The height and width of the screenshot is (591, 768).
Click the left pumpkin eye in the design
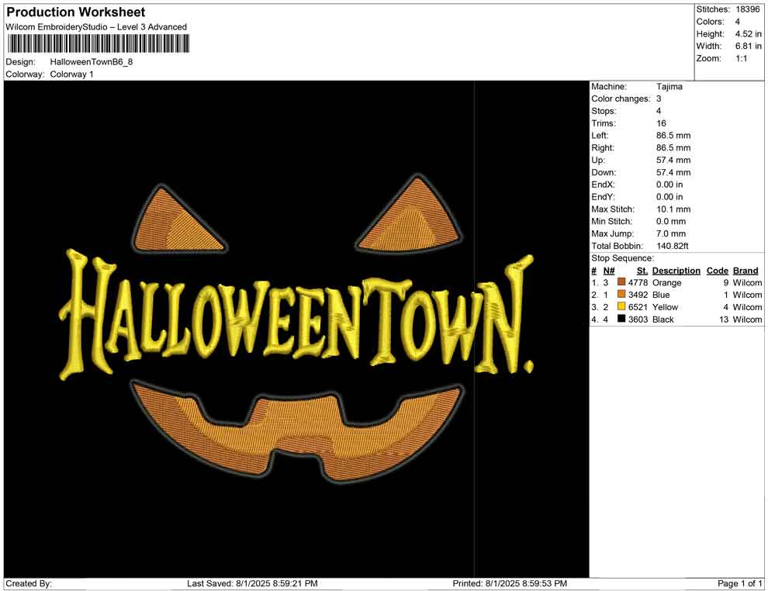click(x=178, y=219)
